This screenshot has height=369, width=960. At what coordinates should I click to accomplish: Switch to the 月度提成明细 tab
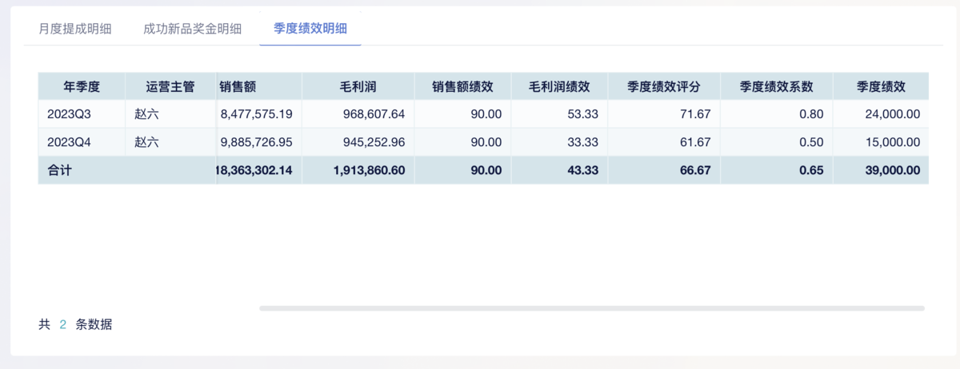[x=74, y=29]
